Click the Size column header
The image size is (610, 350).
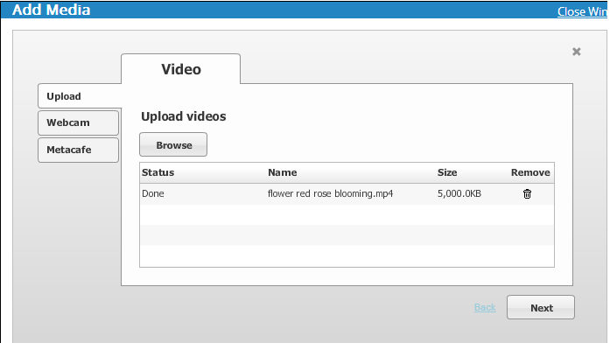(x=447, y=172)
